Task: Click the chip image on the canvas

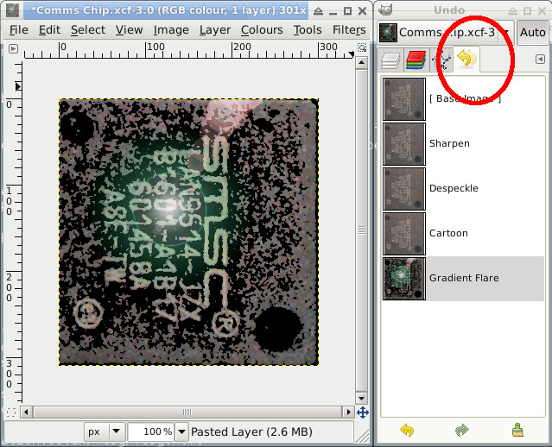Action: (188, 232)
